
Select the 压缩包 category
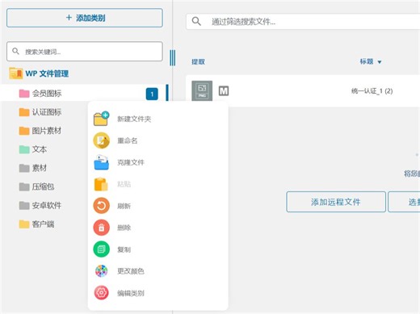coord(43,186)
